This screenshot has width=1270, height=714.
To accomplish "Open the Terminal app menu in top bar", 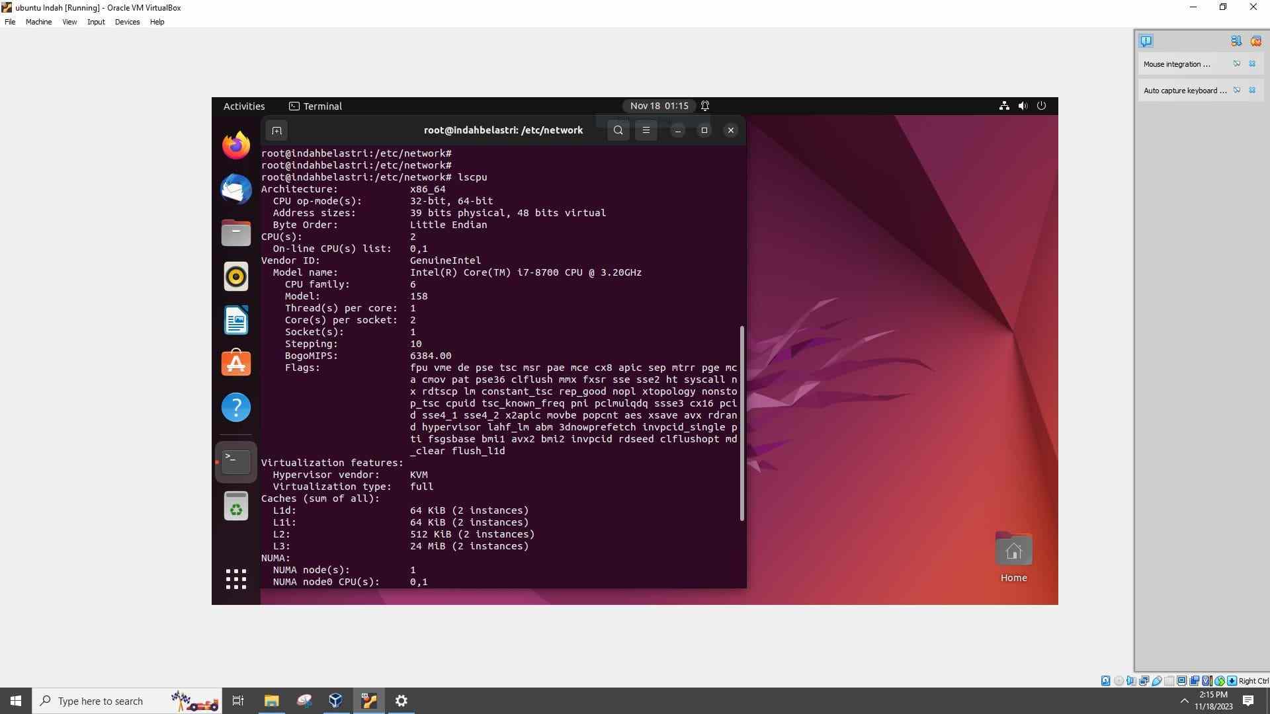I will pos(316,106).
